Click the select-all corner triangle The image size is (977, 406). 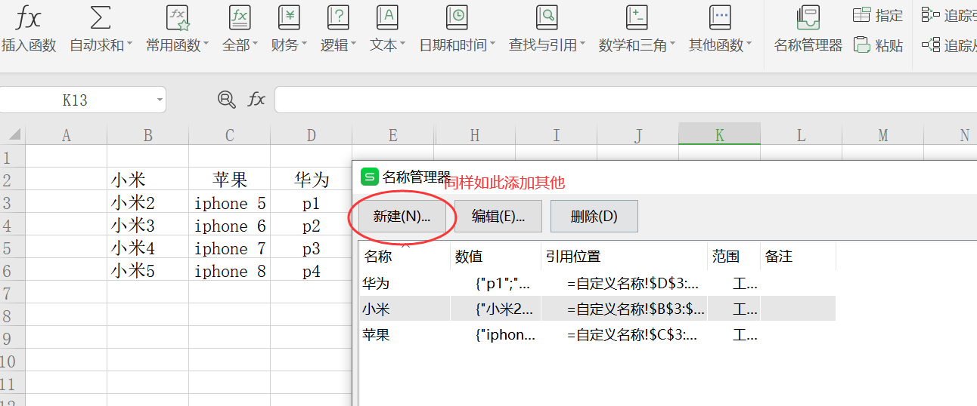(14, 135)
